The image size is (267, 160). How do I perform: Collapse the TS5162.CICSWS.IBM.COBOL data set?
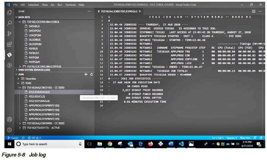[20, 22]
